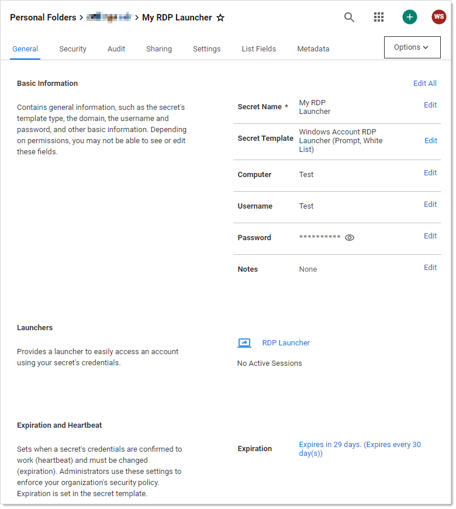Viewport: 456px width, 509px height.
Task: Launch session via RDP Launcher link
Action: point(286,343)
